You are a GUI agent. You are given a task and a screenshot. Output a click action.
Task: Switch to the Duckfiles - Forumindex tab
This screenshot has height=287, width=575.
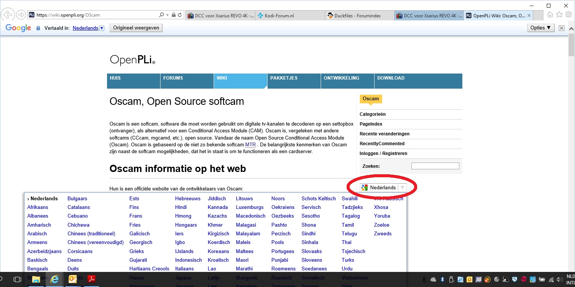coord(359,15)
